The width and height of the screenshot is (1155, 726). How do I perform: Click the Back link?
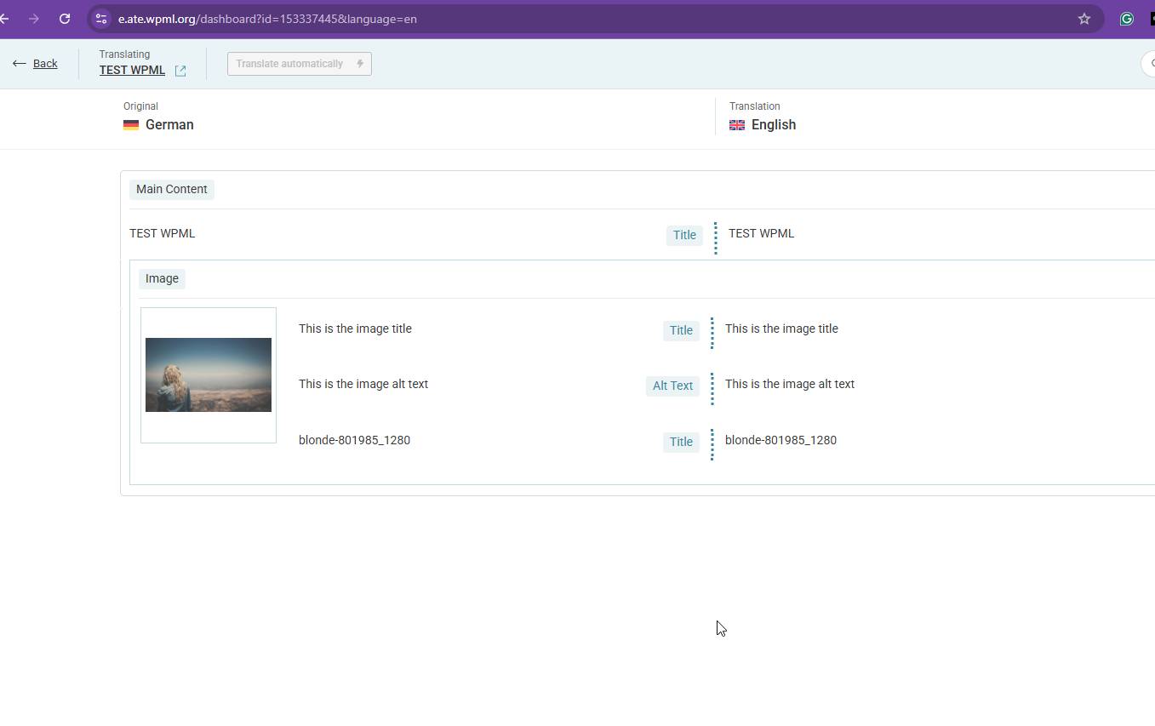(45, 64)
